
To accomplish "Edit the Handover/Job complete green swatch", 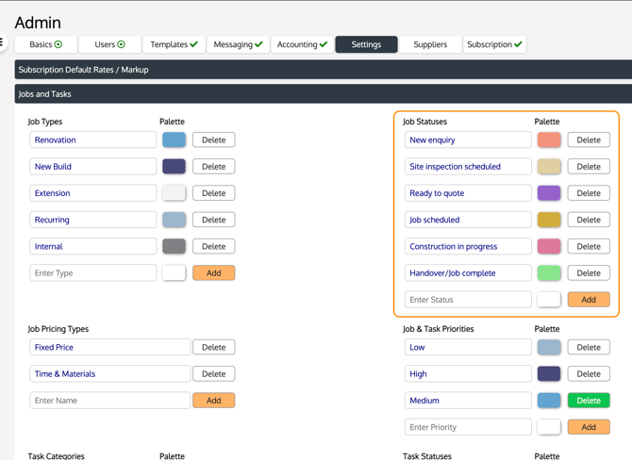I will [x=549, y=272].
